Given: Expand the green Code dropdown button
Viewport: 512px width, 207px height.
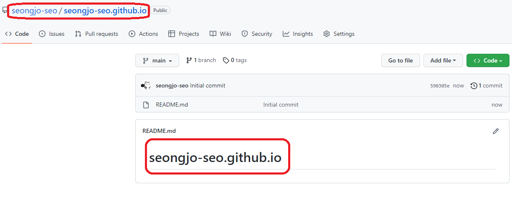Looking at the screenshot, I should [488, 60].
